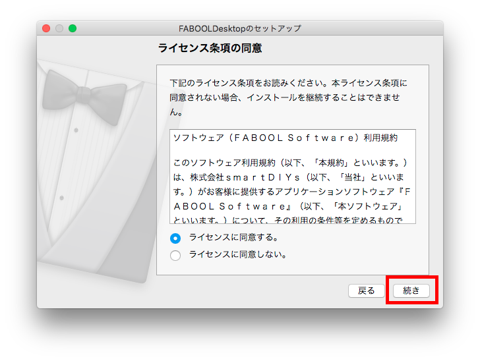480x361 pixels.
Task: Click the green zoom window button
Action: click(73, 28)
